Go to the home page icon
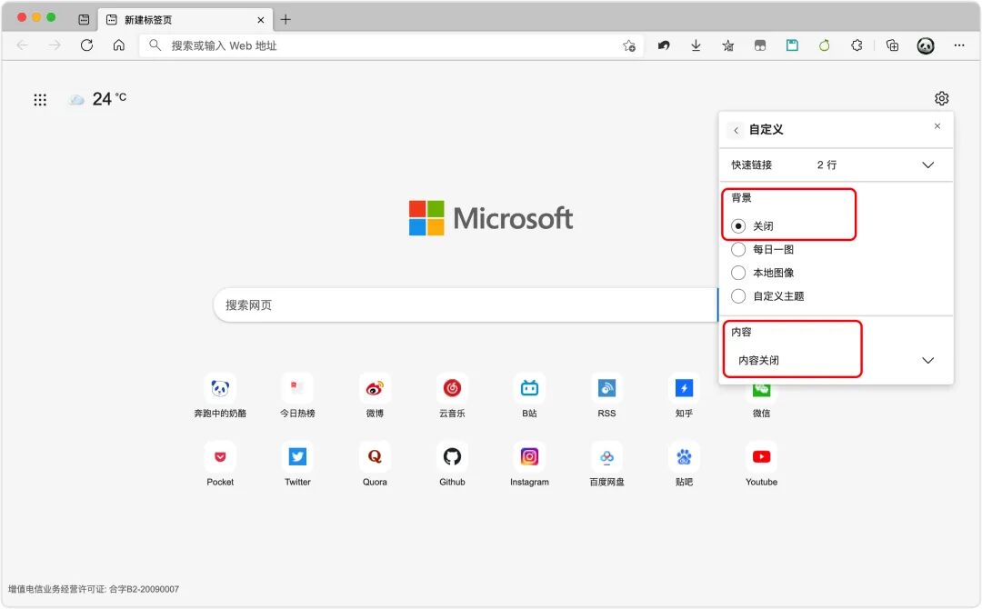Image resolution: width=982 pixels, height=609 pixels. (x=118, y=45)
